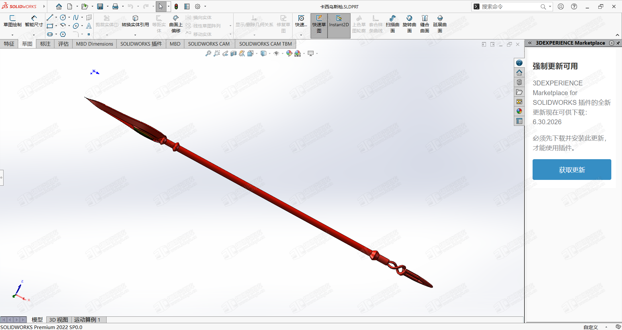Open the user login account icon

coord(561,6)
